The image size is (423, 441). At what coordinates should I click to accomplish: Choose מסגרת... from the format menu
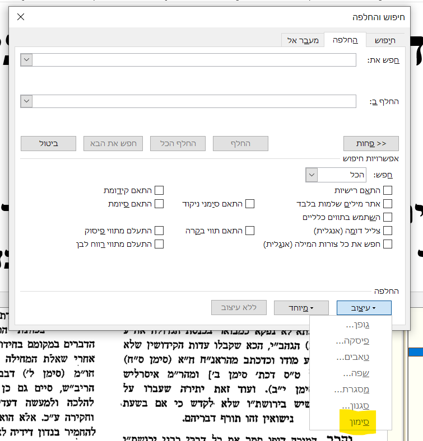coord(351,390)
